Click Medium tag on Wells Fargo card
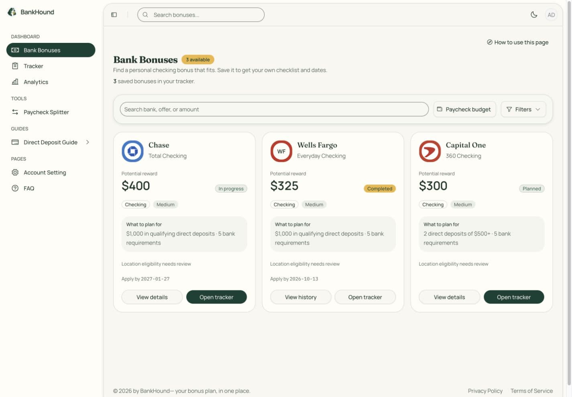This screenshot has width=572, height=397. pos(314,205)
